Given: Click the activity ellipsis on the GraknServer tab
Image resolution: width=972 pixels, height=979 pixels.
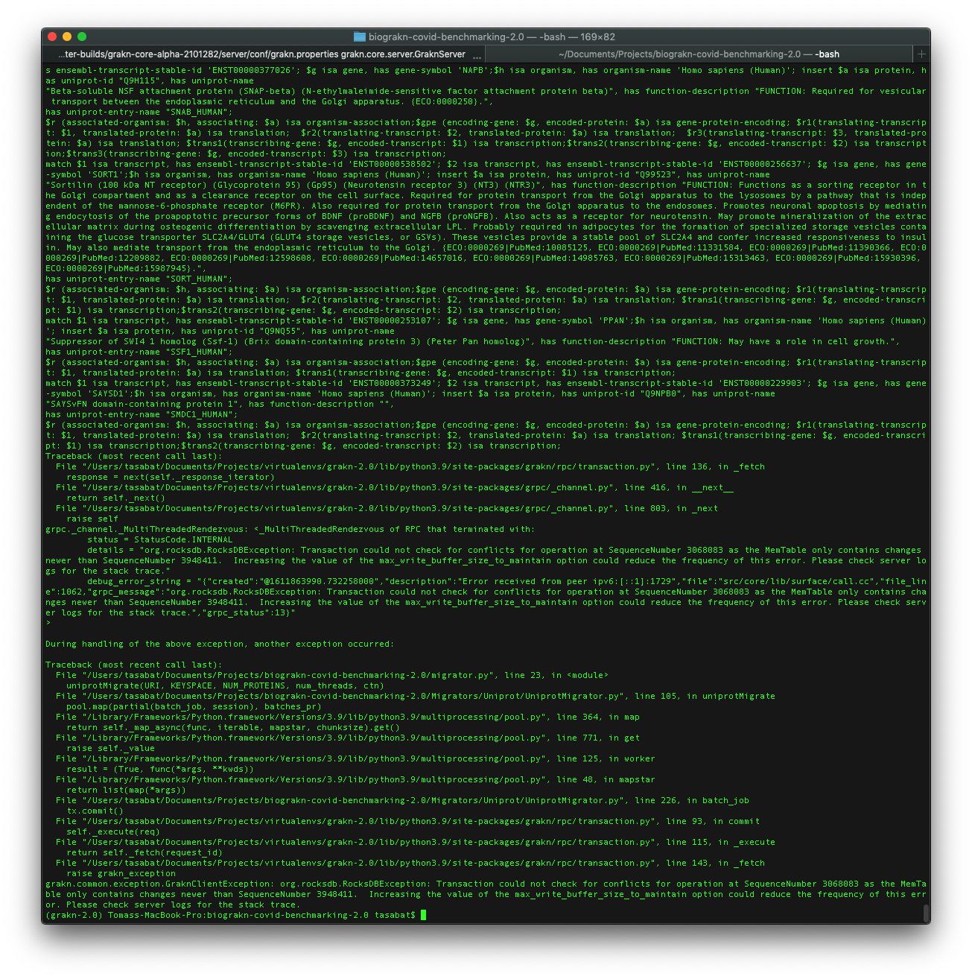Looking at the screenshot, I should pyautogui.click(x=477, y=55).
